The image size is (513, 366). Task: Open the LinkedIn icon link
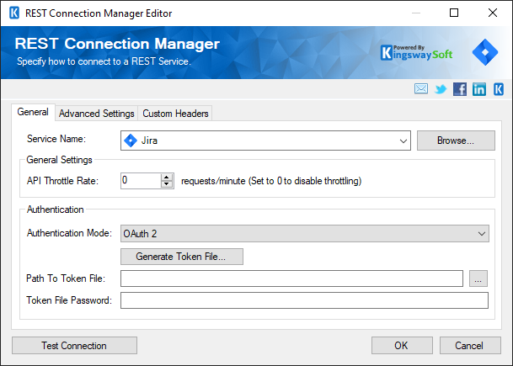pyautogui.click(x=479, y=89)
